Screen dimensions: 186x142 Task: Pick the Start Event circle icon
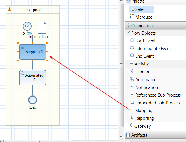[132, 40]
